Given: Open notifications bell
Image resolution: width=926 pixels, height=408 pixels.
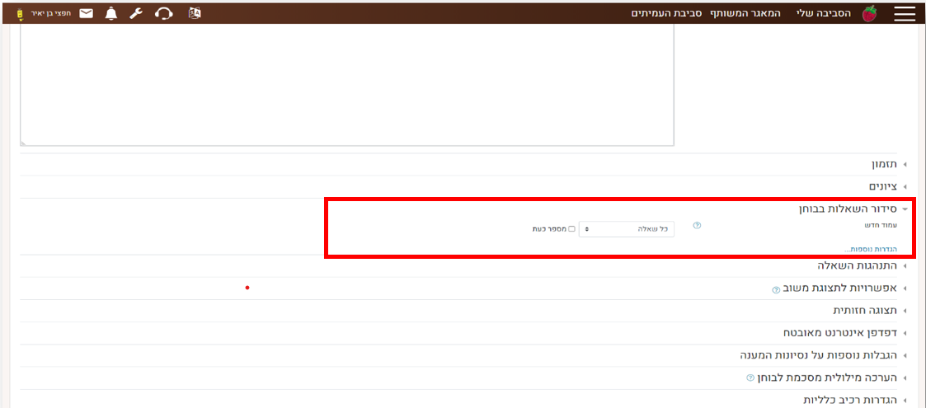Looking at the screenshot, I should pyautogui.click(x=111, y=13).
